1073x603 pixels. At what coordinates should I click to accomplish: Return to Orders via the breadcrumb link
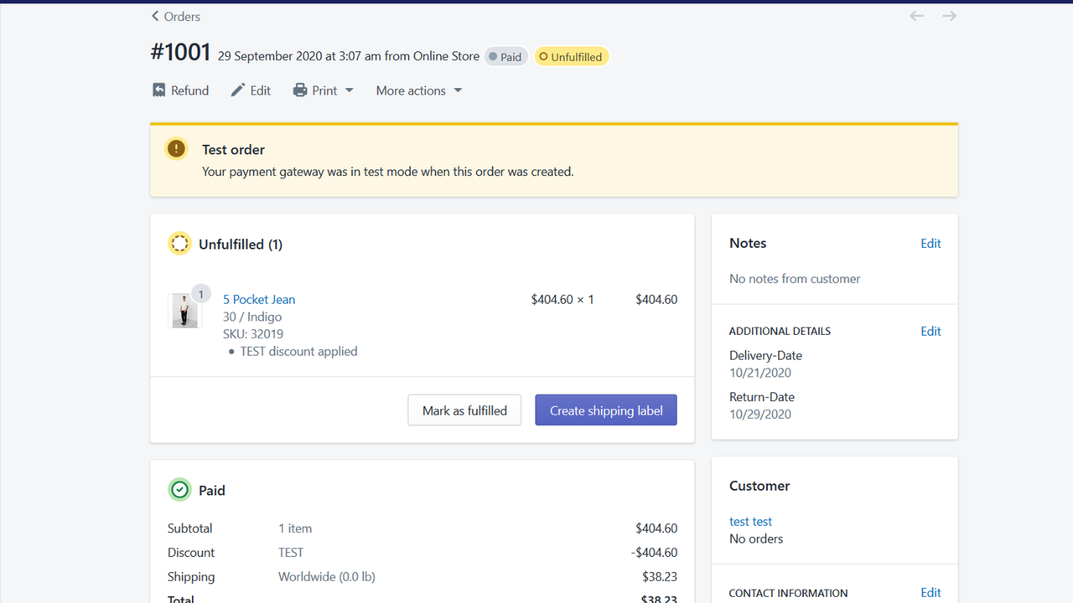tap(179, 16)
